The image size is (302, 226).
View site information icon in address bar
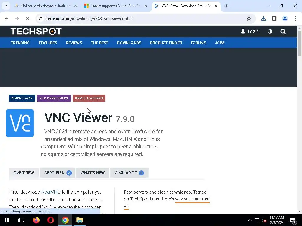(40, 19)
